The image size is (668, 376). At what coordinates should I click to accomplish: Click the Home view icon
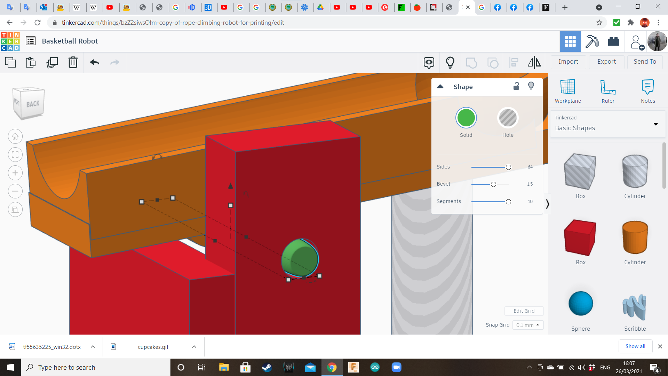15,136
